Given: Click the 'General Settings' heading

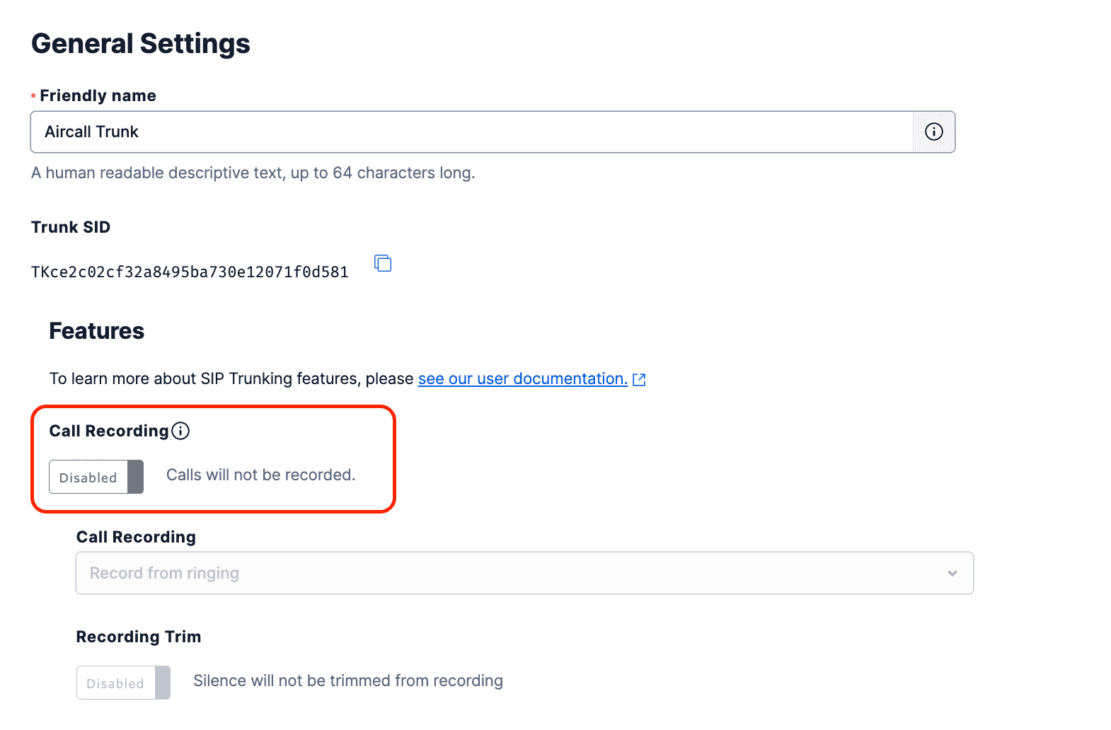Looking at the screenshot, I should coord(141,44).
